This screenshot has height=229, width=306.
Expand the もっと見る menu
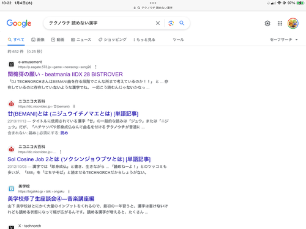(x=144, y=40)
